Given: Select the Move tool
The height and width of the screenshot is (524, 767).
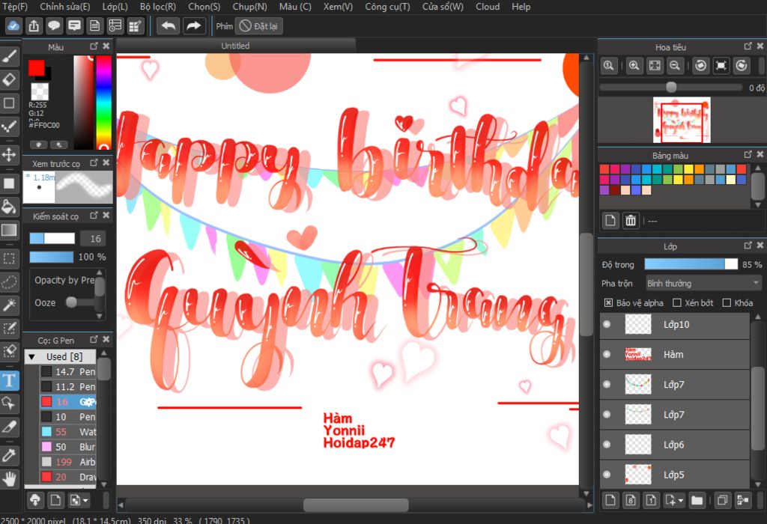Looking at the screenshot, I should 9,156.
